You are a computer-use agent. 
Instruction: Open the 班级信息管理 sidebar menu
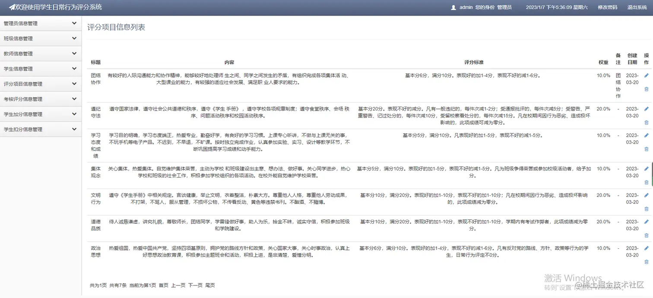pos(41,38)
